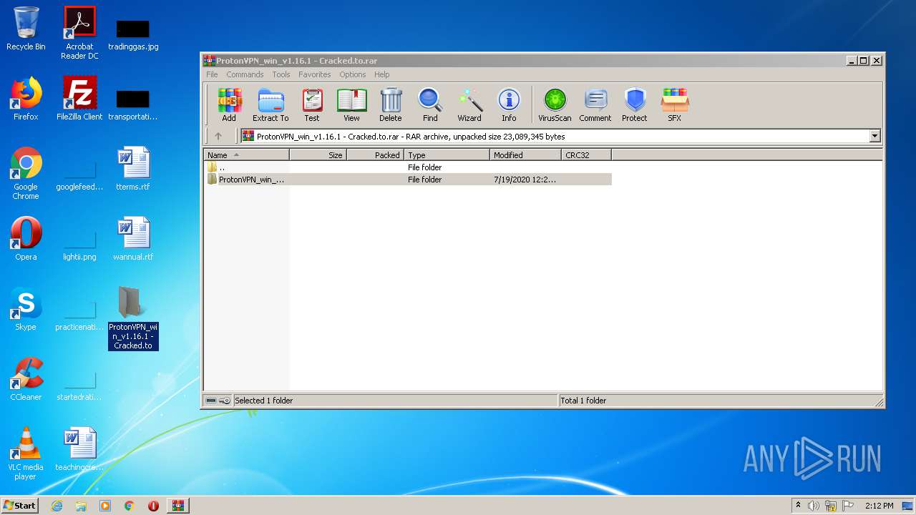Select CCleaner desktop shortcut
The height and width of the screenshot is (515, 916).
click(26, 379)
